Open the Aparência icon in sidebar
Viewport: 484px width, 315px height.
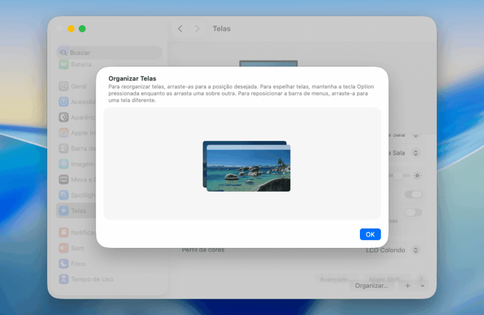coord(64,117)
